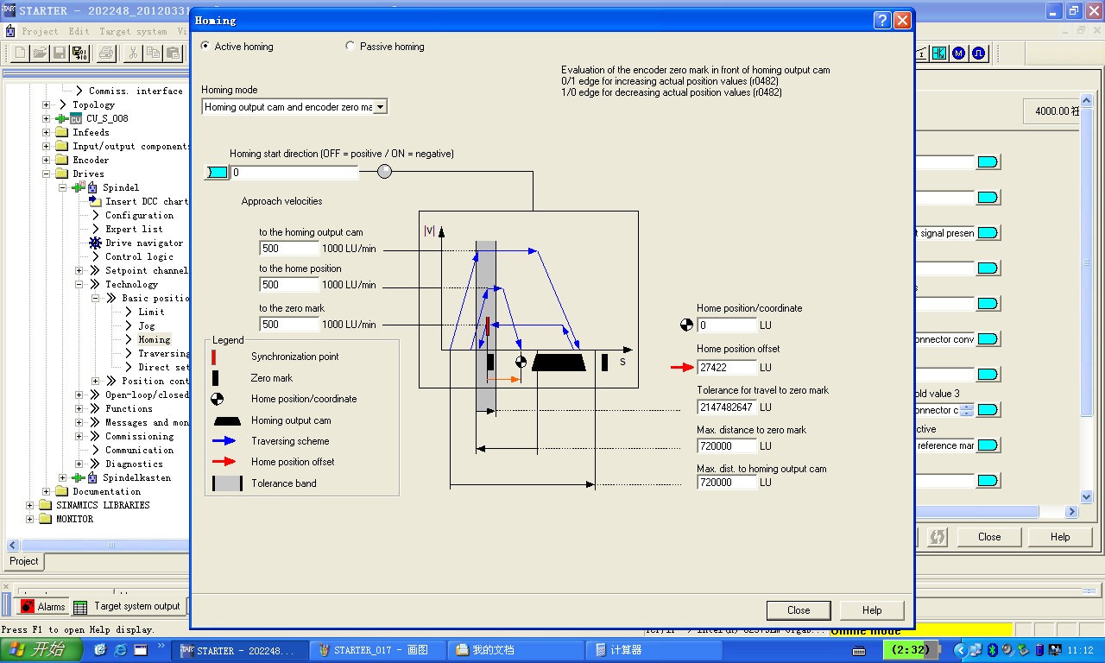Click the Cut scissors icon in the toolbar
This screenshot has height=663, width=1105.
(x=133, y=54)
